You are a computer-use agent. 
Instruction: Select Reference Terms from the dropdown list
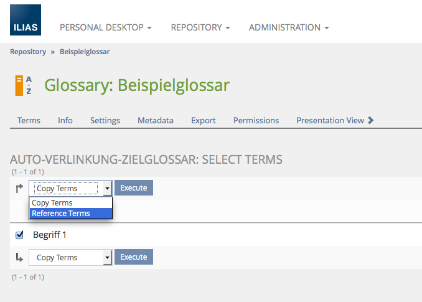(x=61, y=214)
